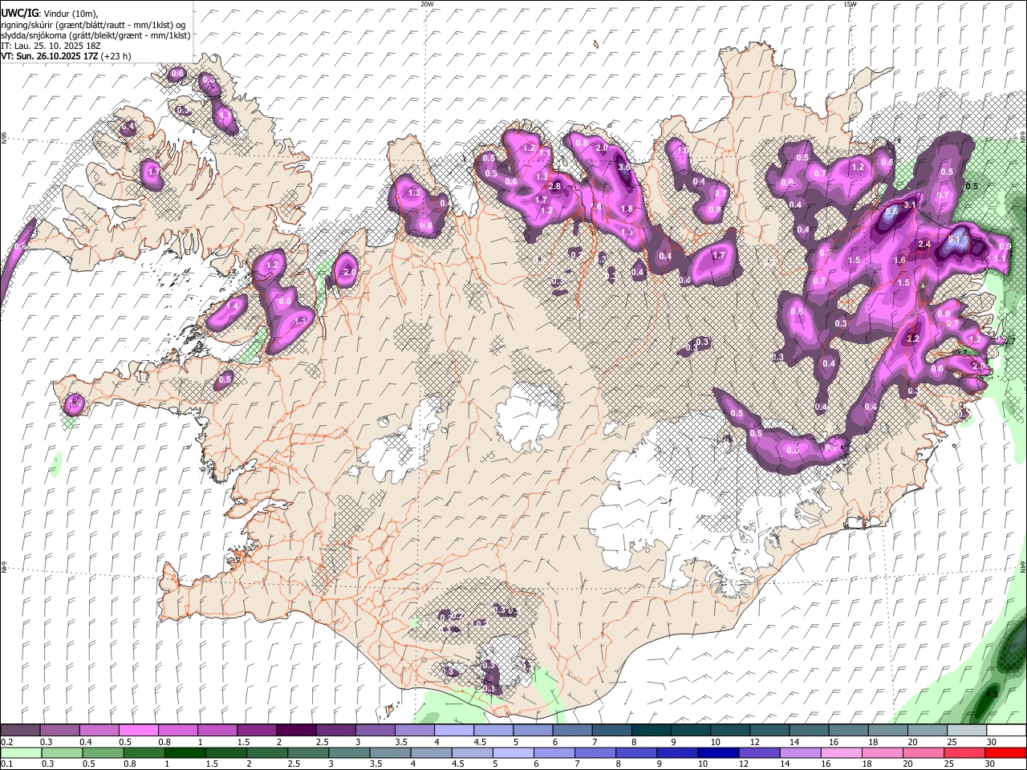Pick the dark purple snow swatch for 2–2.5
The height and width of the screenshot is (770, 1027).
pyautogui.click(x=296, y=731)
